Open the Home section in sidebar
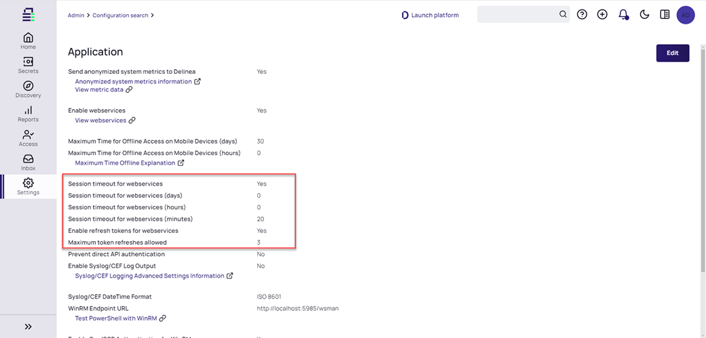Viewport: 706px width, 338px height. 28,41
